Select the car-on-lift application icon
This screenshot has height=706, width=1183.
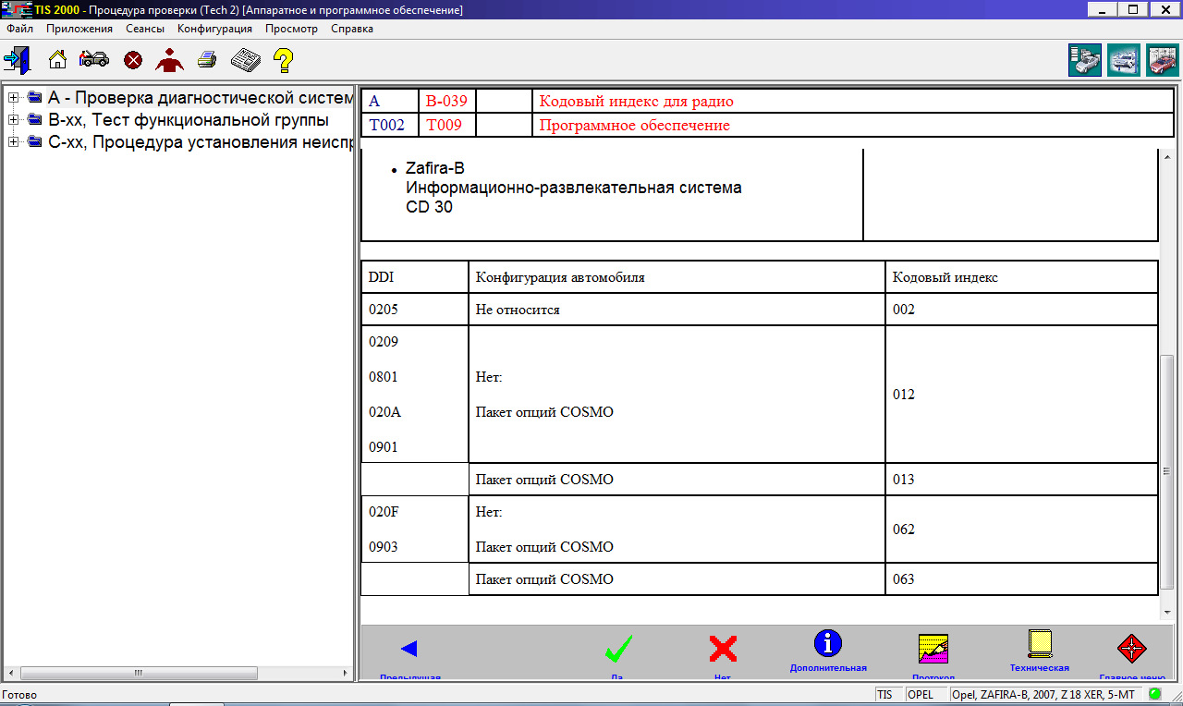click(1123, 60)
